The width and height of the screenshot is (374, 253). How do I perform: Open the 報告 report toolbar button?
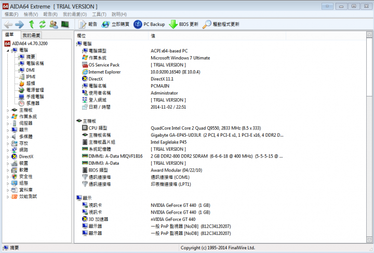coord(88,24)
